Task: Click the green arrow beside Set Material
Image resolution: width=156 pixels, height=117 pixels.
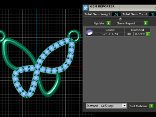Action: [151, 106]
